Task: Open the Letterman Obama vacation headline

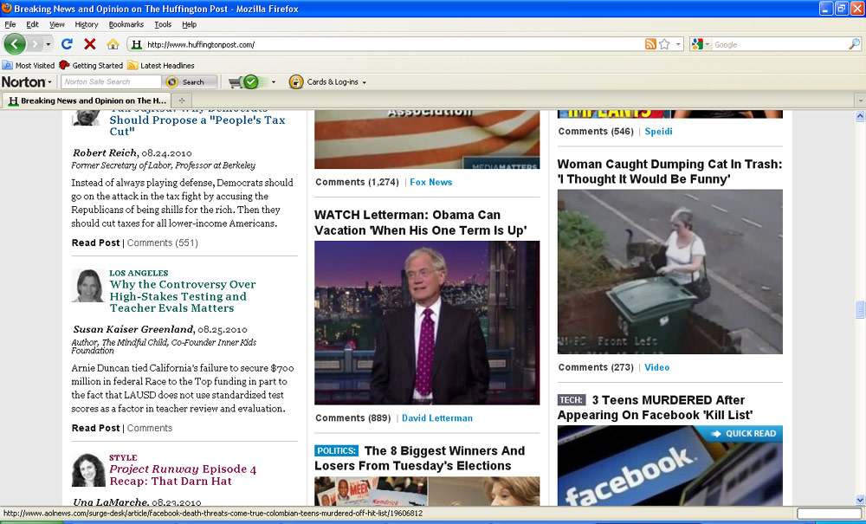Action: (x=420, y=223)
